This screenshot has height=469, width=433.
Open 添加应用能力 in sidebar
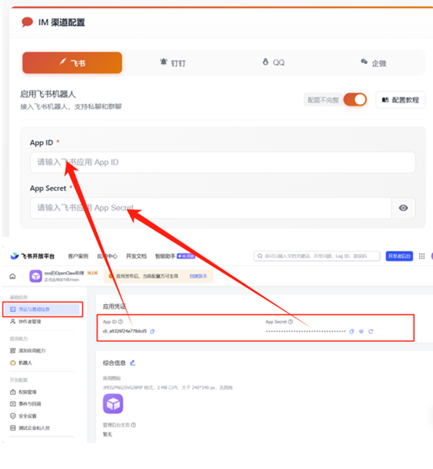tap(28, 350)
